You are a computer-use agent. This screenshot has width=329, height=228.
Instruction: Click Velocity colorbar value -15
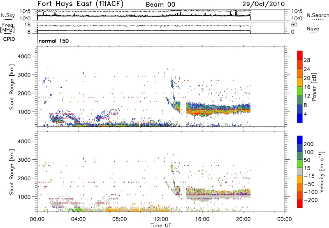pyautogui.click(x=309, y=176)
